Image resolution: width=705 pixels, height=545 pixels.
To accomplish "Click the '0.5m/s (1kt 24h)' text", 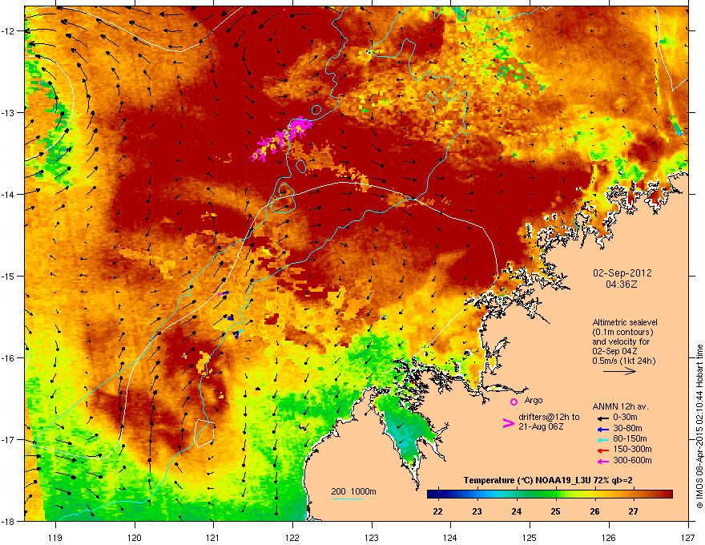I will pos(624,361).
